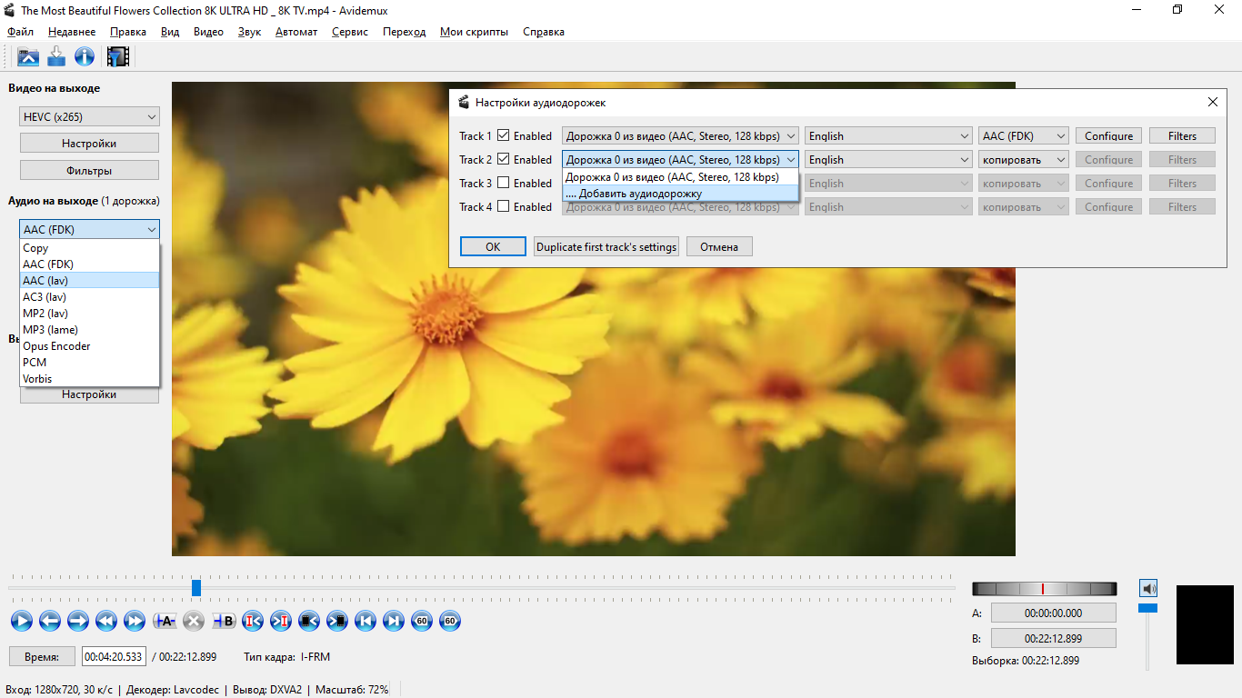Click Track 1 Configure button
The image size is (1242, 698).
pyautogui.click(x=1108, y=135)
